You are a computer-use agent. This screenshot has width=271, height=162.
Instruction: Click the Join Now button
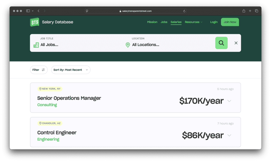point(230,22)
